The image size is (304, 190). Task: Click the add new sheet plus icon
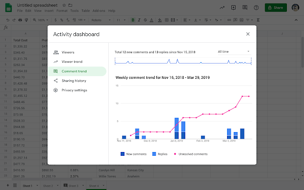pyautogui.click(x=7, y=185)
